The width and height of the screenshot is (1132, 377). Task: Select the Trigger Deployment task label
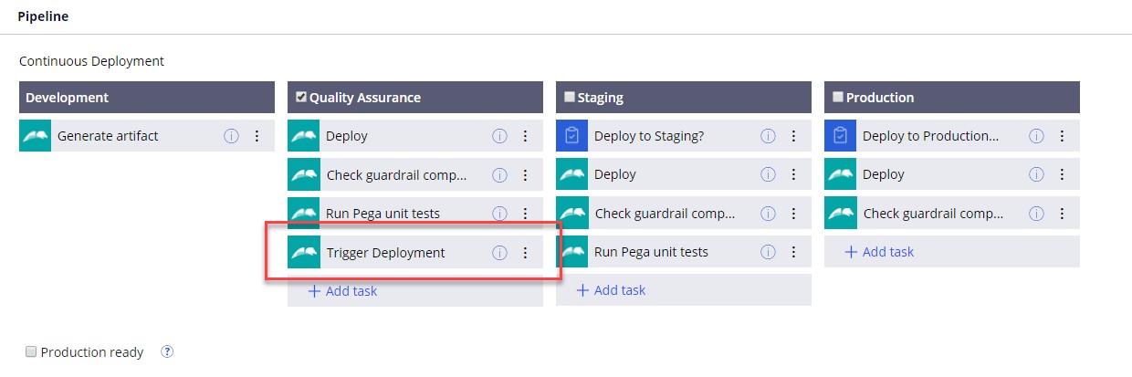[386, 253]
